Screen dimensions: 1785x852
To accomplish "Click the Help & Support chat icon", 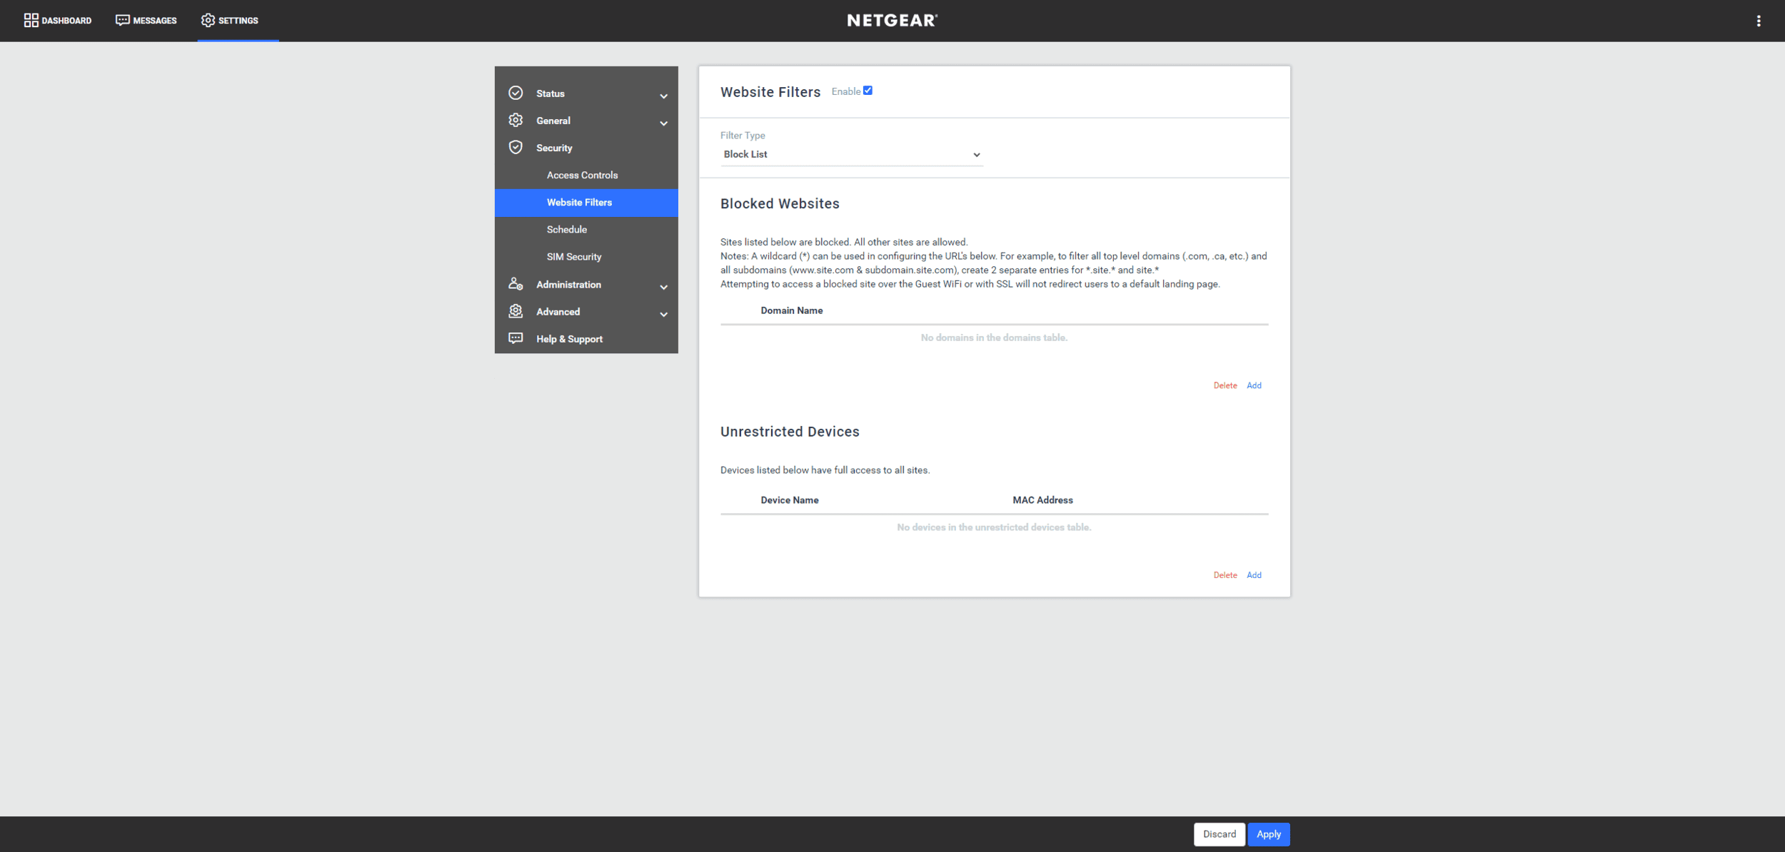I will click(x=516, y=338).
